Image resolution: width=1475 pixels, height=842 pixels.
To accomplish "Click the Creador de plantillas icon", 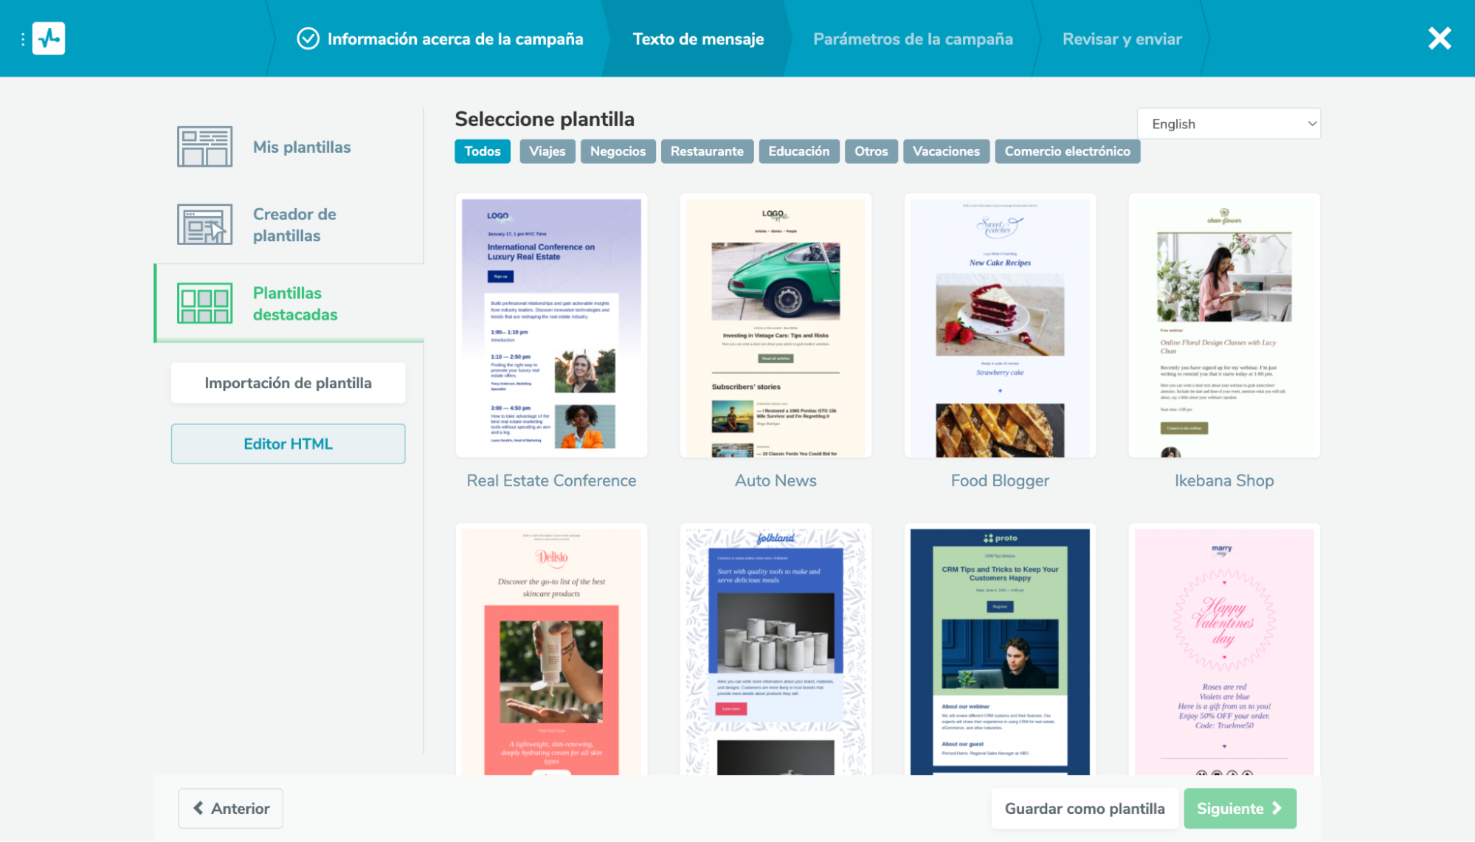I will (204, 224).
